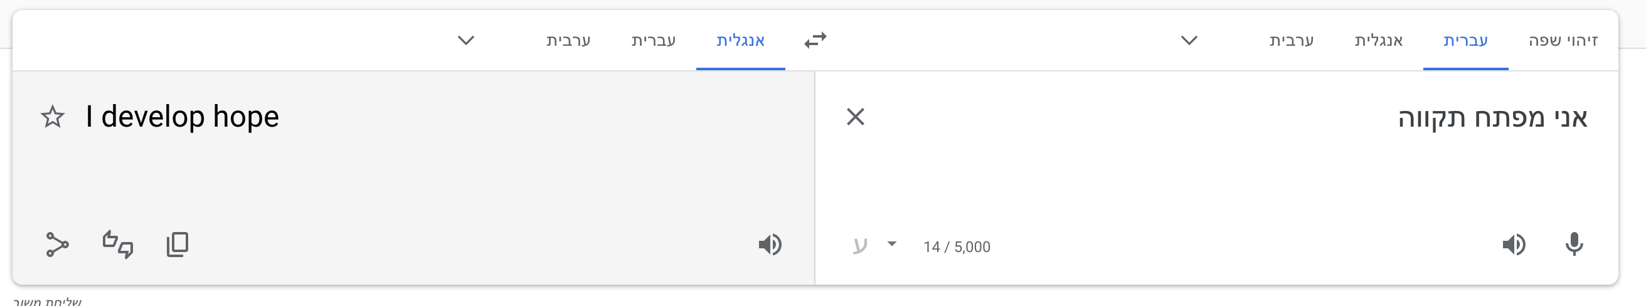Expand more target languages list

click(466, 40)
